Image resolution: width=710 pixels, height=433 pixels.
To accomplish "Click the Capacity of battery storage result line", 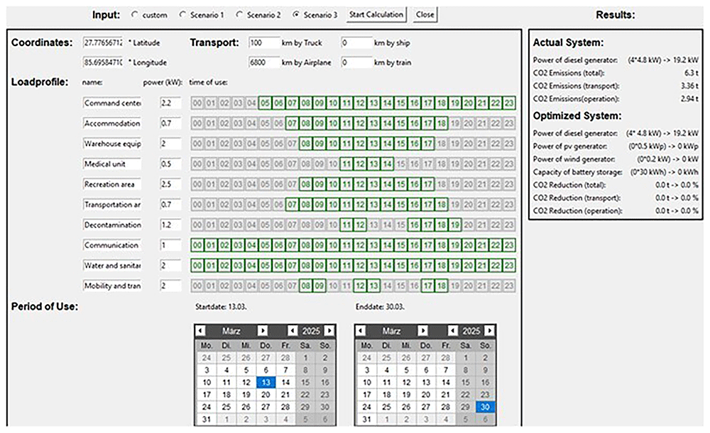I will (x=616, y=172).
